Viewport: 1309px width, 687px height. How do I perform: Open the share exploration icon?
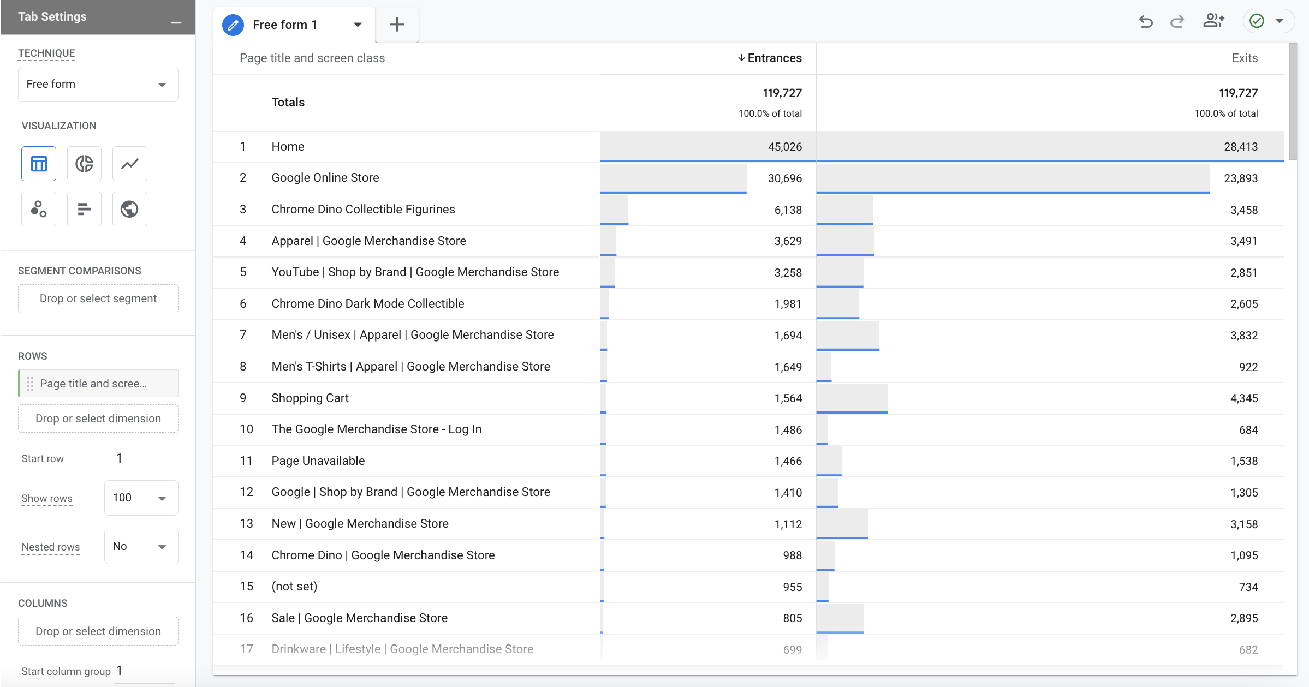(x=1213, y=21)
